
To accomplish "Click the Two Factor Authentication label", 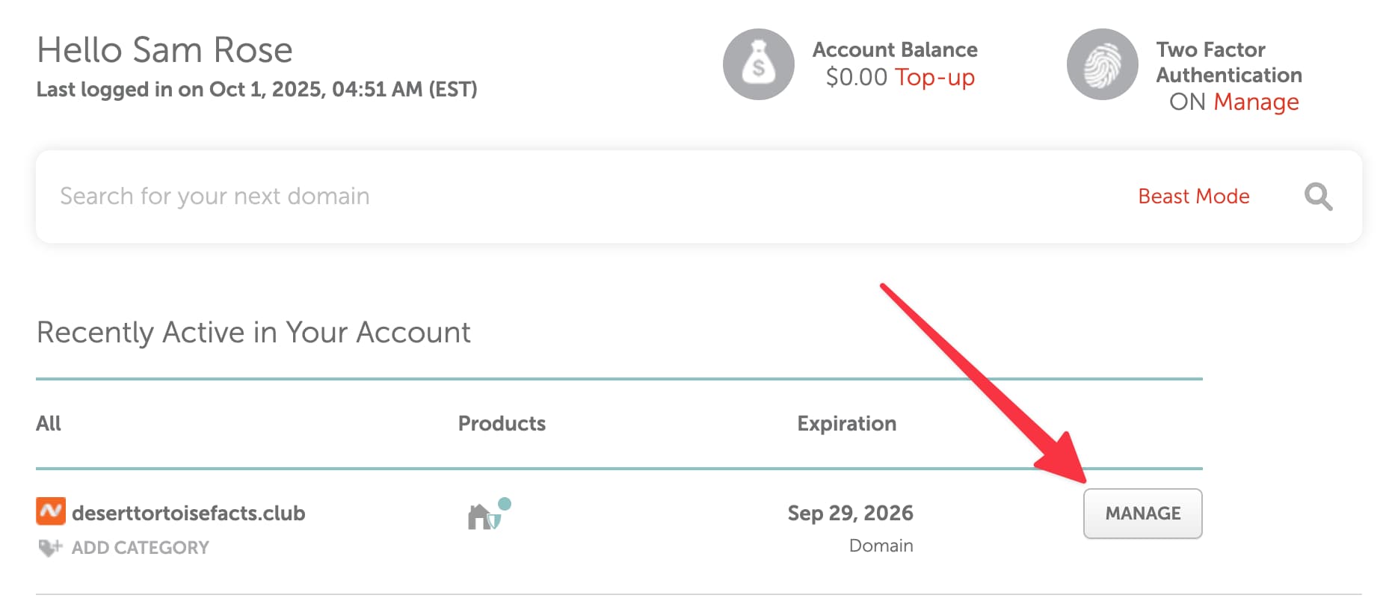I will pyautogui.click(x=1228, y=62).
